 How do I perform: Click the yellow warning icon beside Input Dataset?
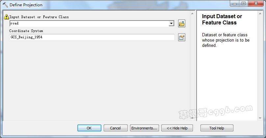click(x=6, y=17)
